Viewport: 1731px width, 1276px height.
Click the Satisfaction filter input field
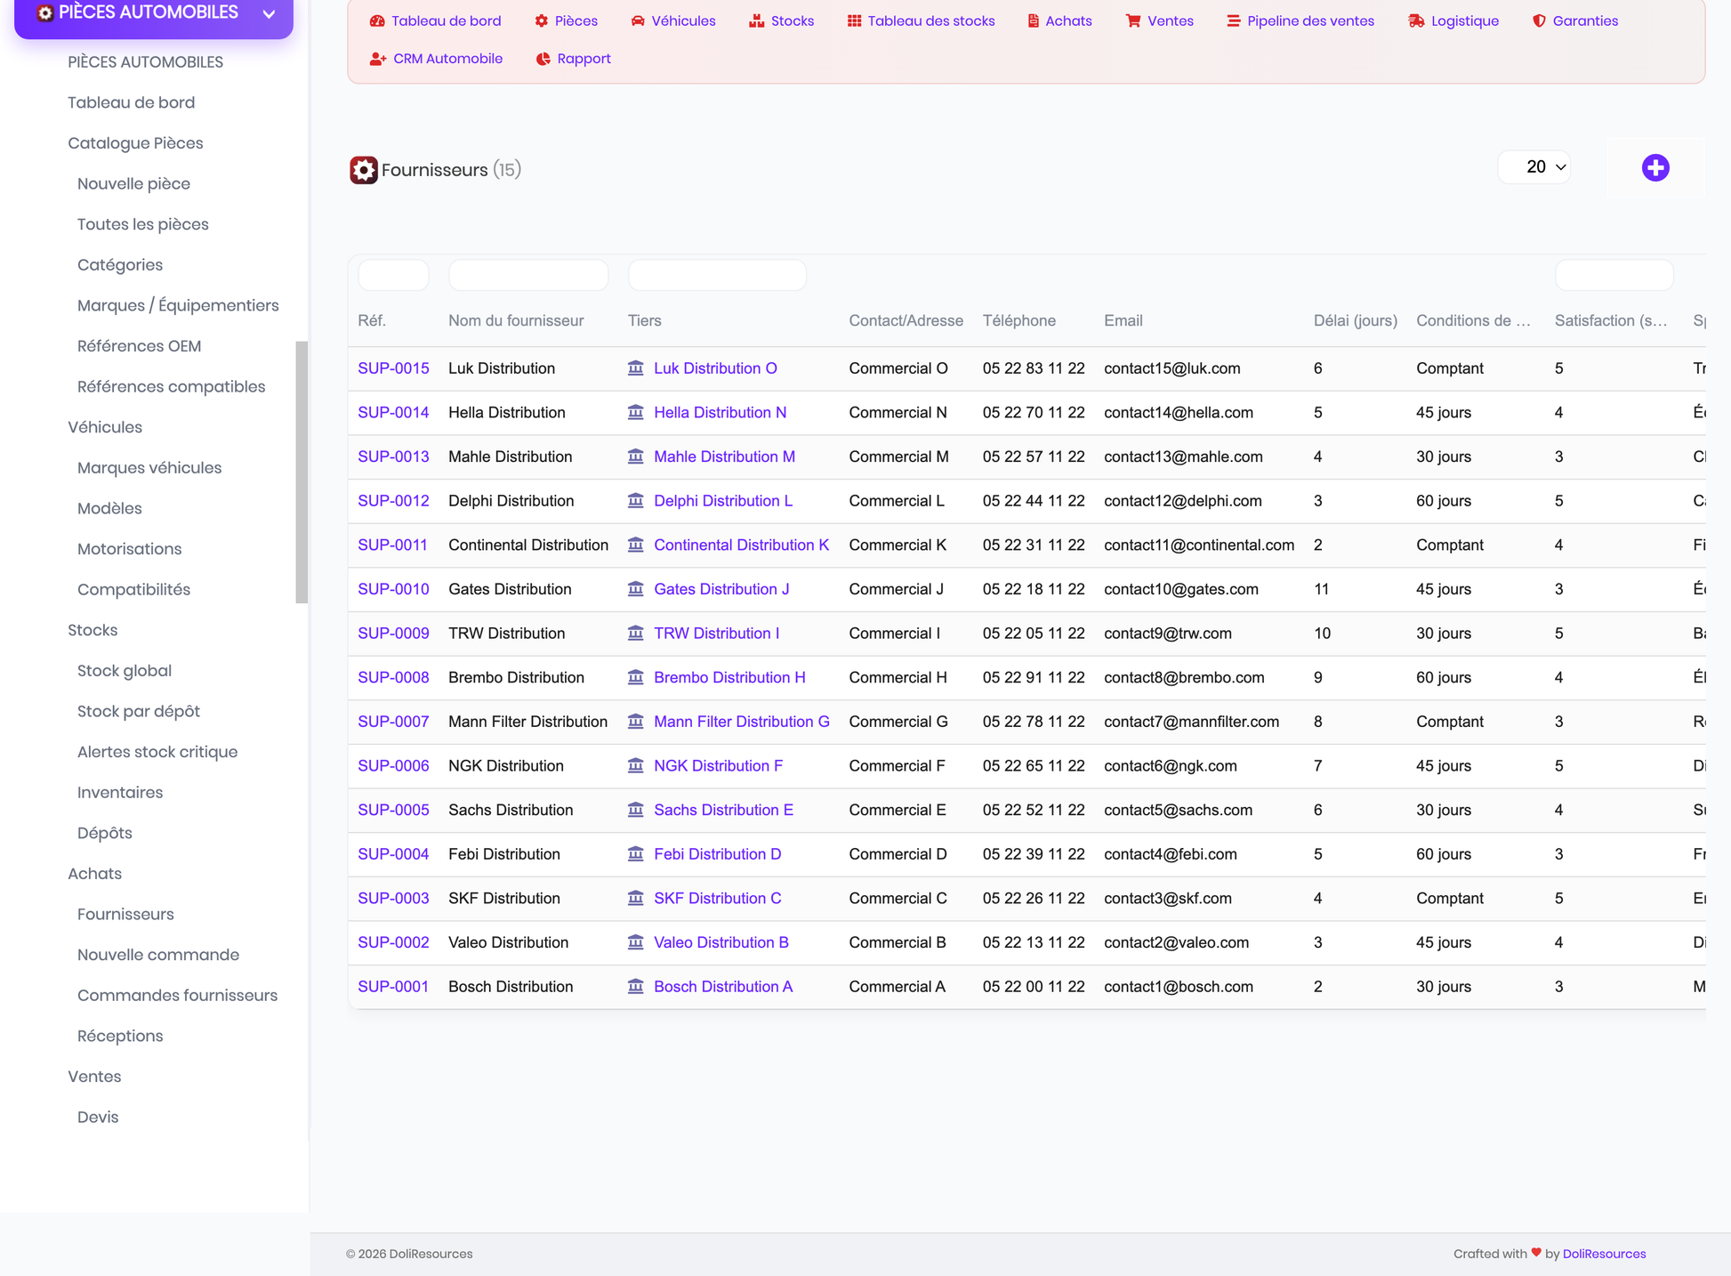click(x=1614, y=275)
